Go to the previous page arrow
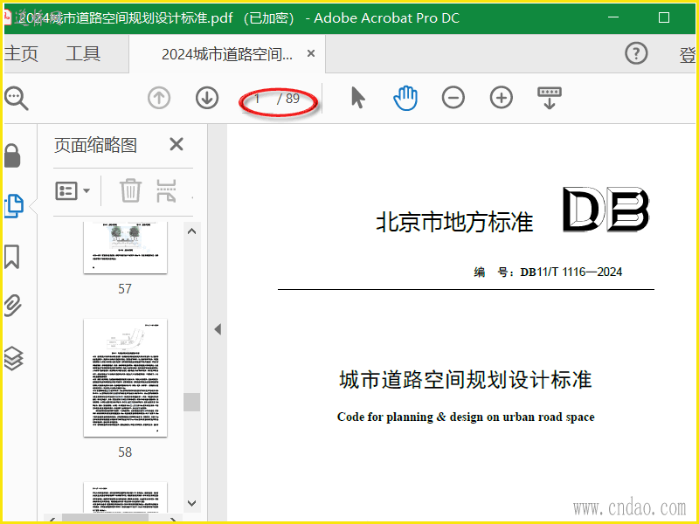 click(159, 98)
